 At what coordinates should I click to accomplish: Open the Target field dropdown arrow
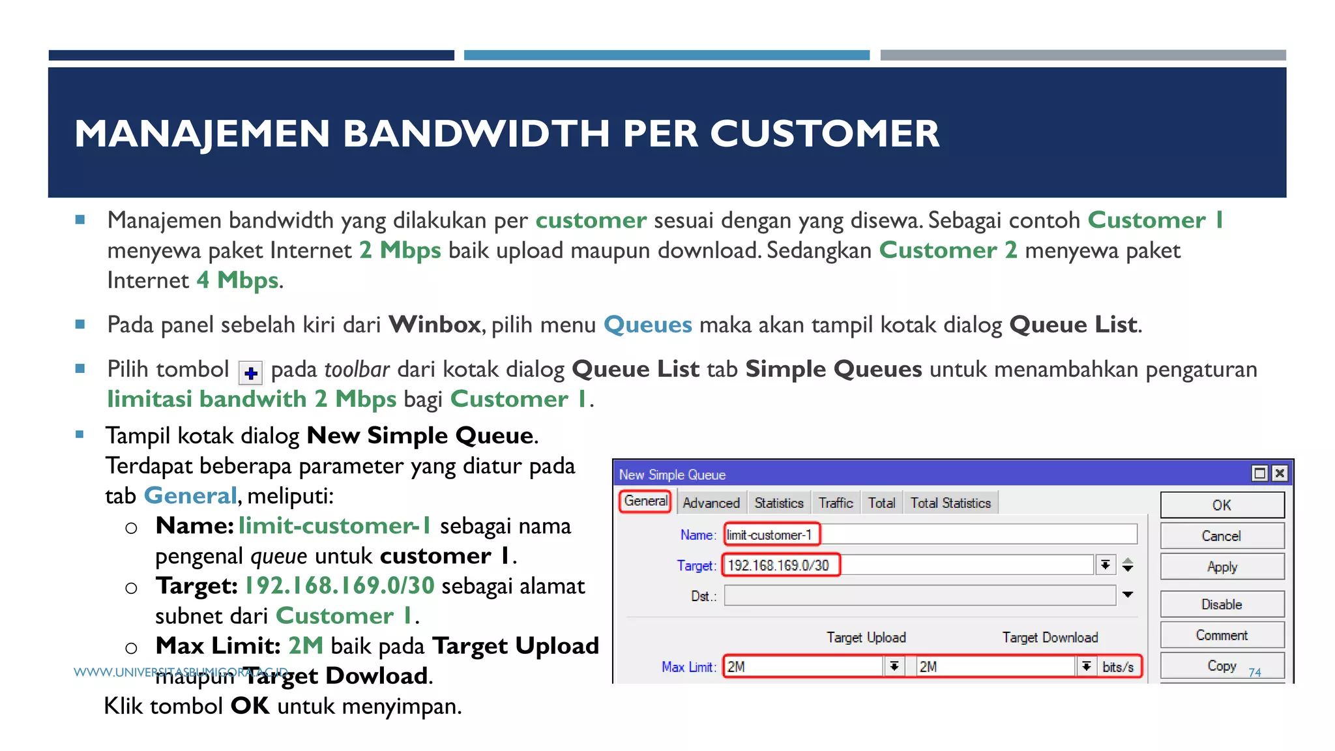(x=1106, y=565)
